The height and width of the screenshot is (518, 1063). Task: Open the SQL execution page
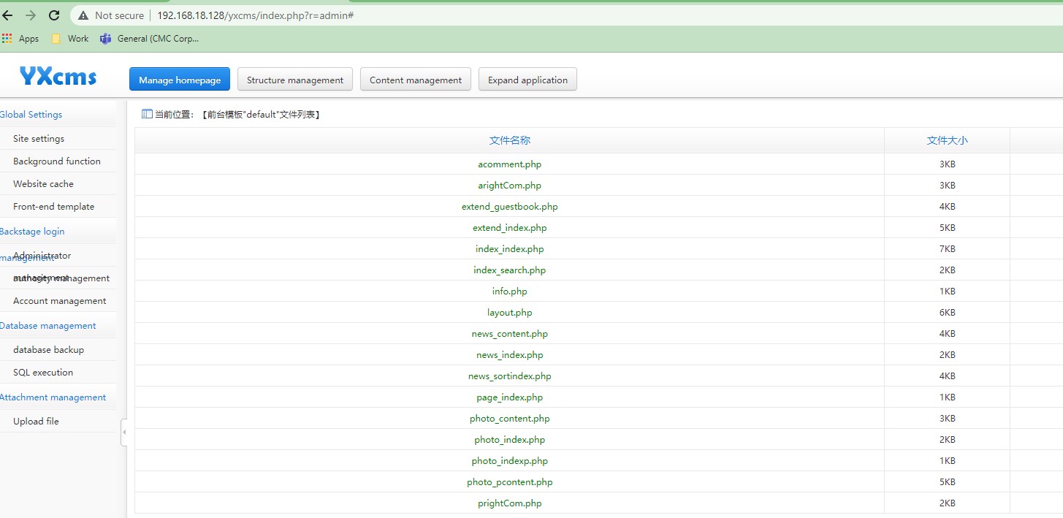42,372
